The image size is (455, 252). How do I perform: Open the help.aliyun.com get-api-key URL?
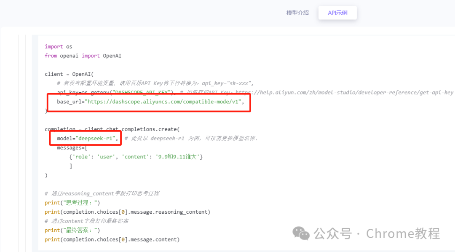(344, 92)
